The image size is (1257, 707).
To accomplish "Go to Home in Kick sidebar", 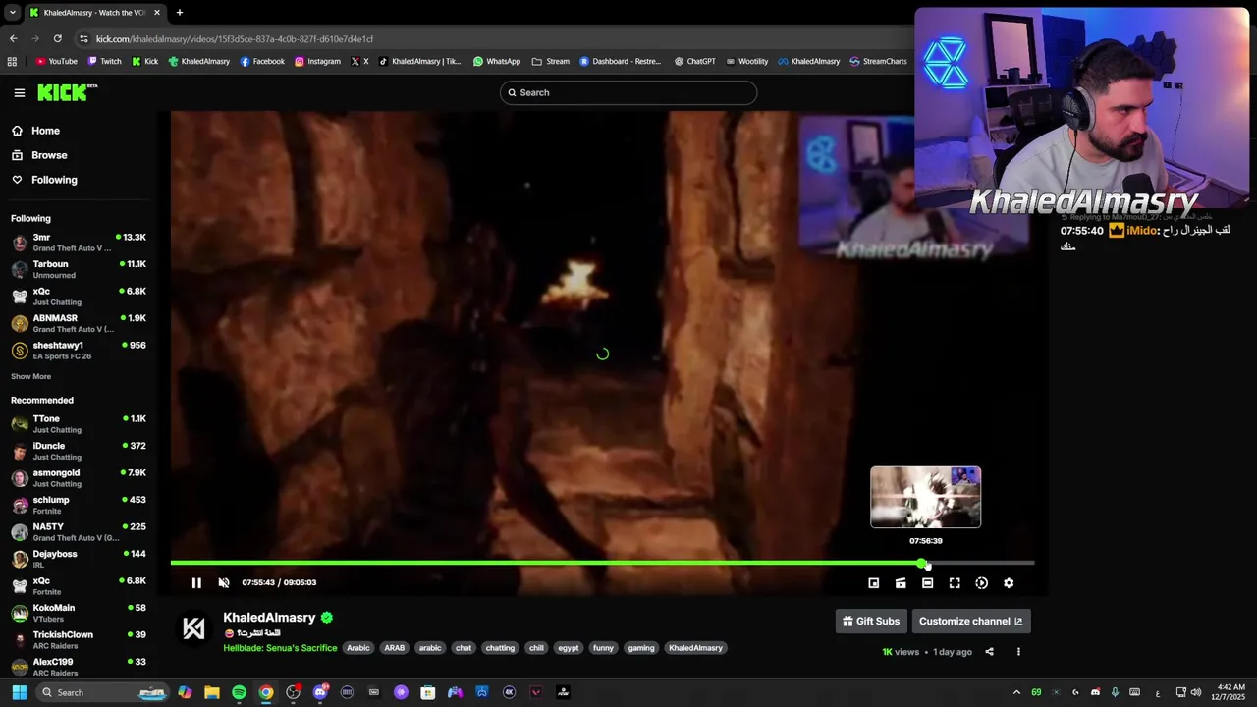I will (x=79, y=131).
